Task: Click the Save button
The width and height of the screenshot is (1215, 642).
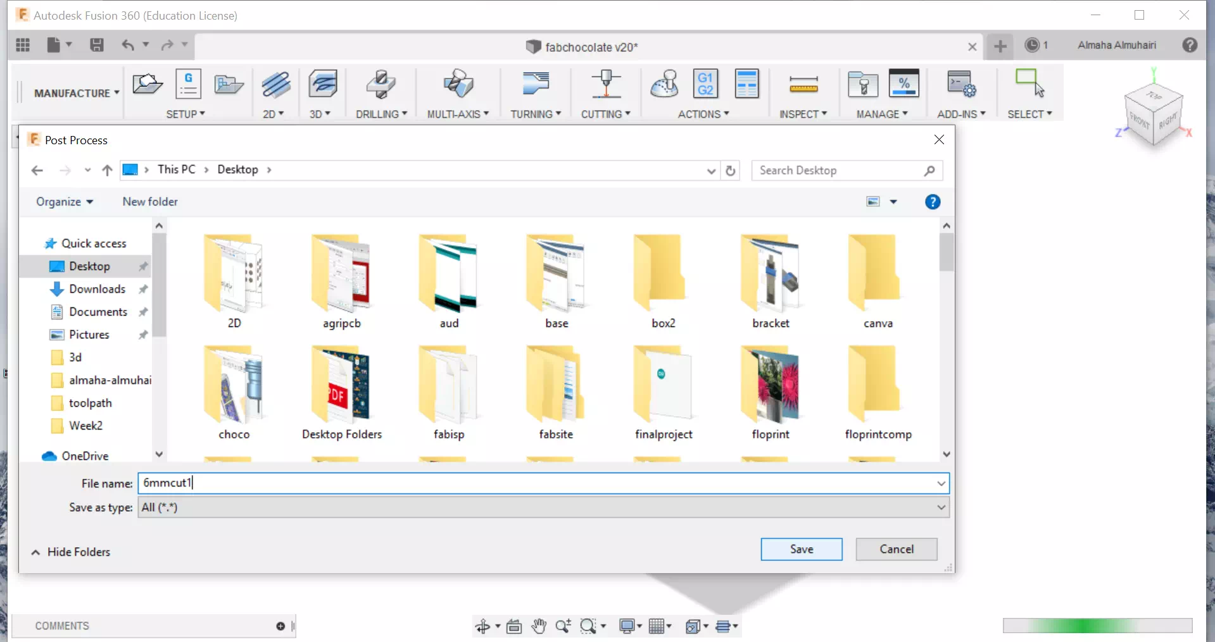Action: coord(800,549)
